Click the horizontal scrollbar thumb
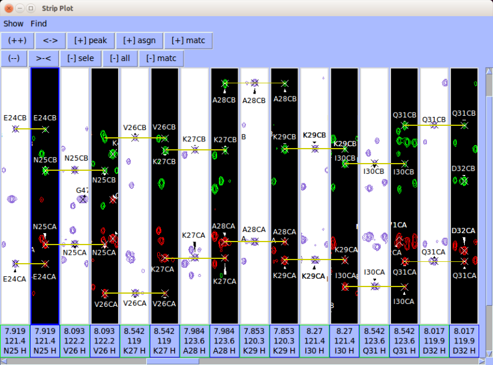This screenshot has height=365, width=493. (x=173, y=361)
